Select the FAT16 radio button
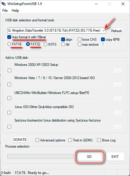The height and width of the screenshot is (176, 130). pos(9,44)
